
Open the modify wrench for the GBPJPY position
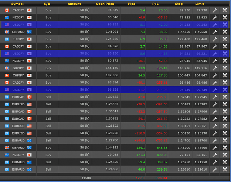215,68
